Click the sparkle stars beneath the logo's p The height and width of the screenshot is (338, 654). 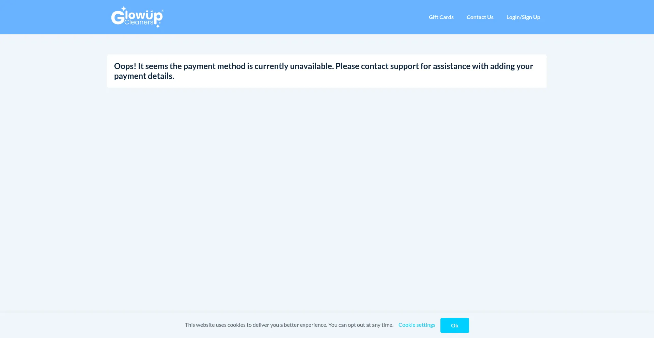(x=158, y=25)
